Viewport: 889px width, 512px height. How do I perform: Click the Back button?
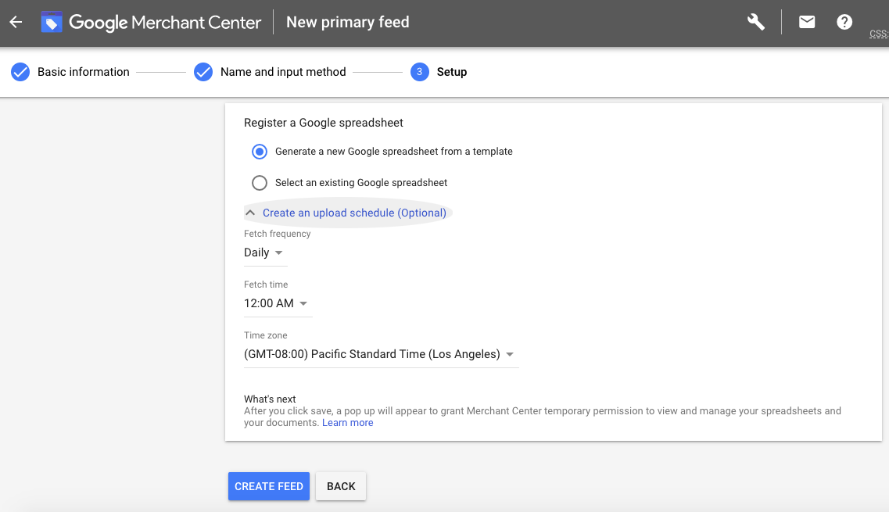coord(341,486)
